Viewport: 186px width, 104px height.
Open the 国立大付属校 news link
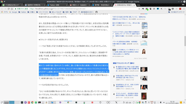click(x=126, y=24)
